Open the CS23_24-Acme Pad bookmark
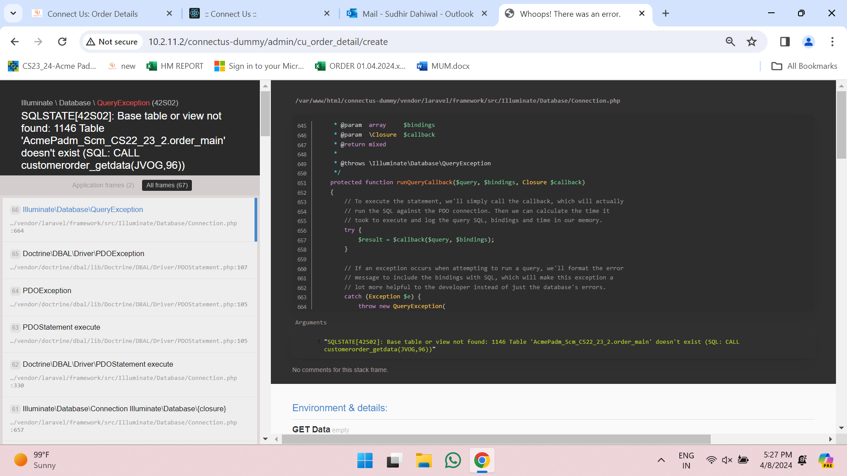The height and width of the screenshot is (476, 847). [x=52, y=66]
